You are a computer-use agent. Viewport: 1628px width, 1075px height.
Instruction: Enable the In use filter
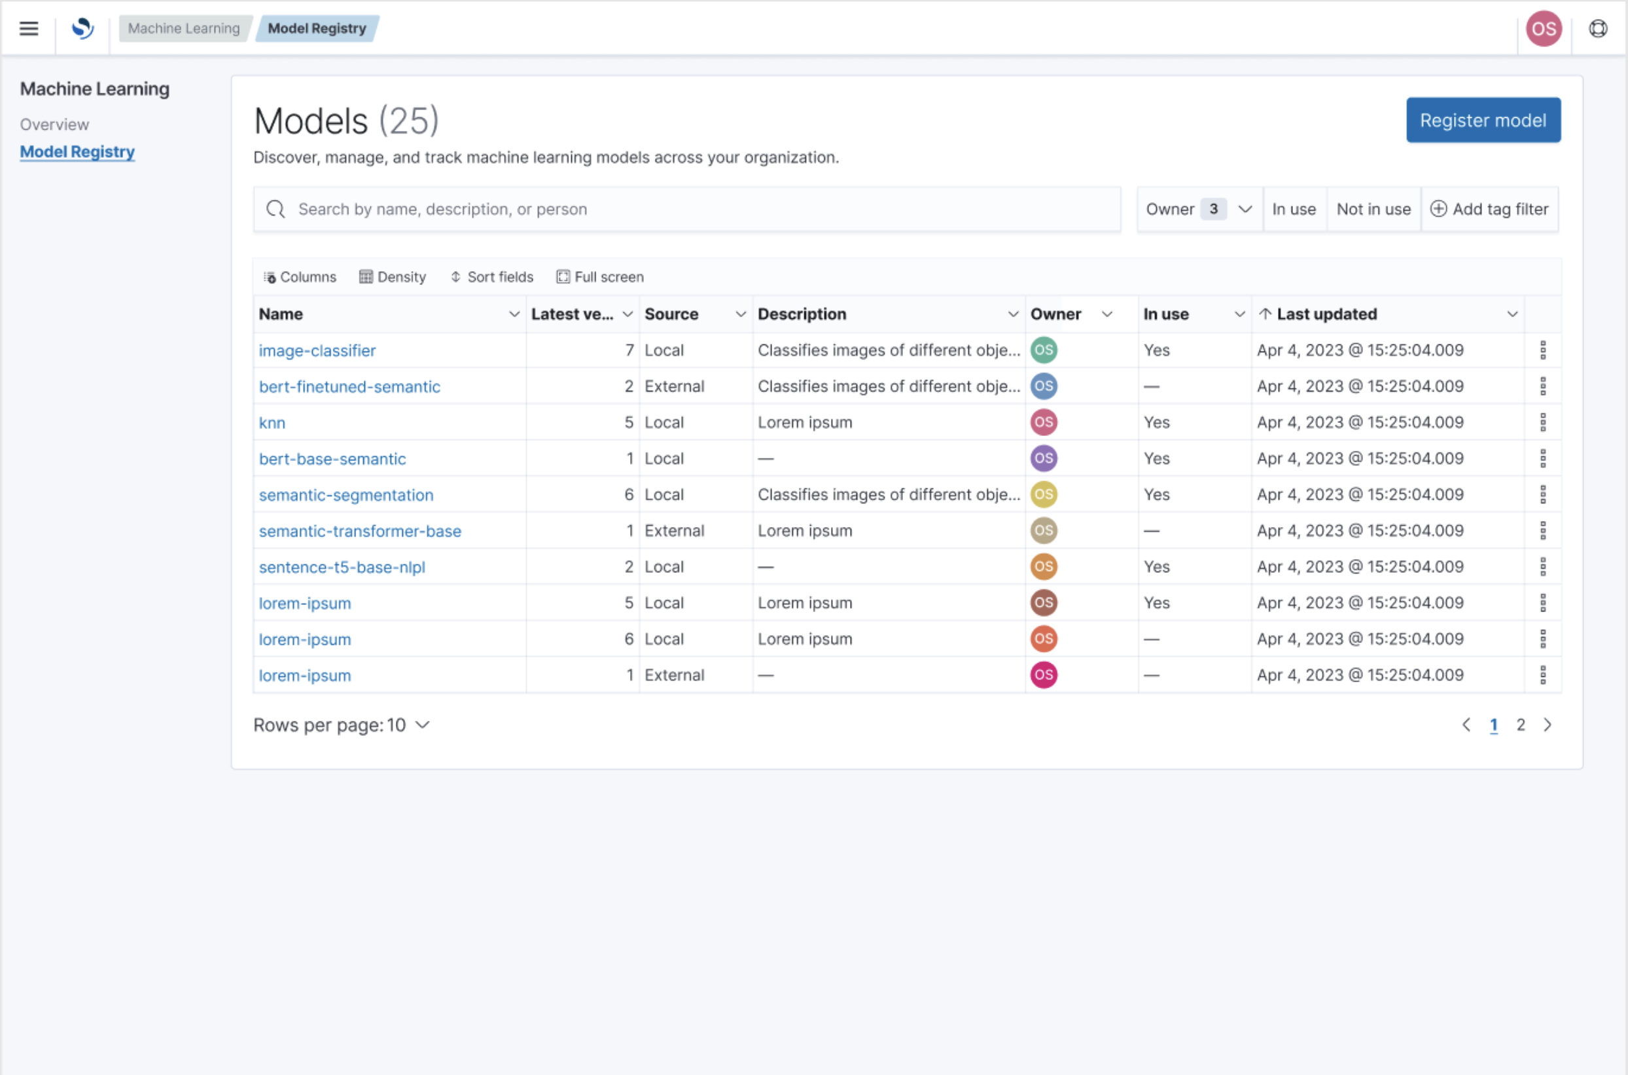point(1294,209)
